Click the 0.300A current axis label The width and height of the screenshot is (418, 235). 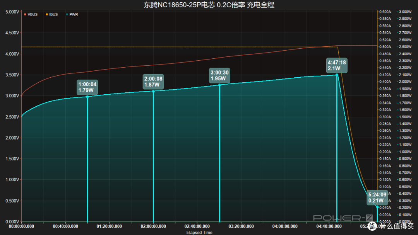(385, 117)
